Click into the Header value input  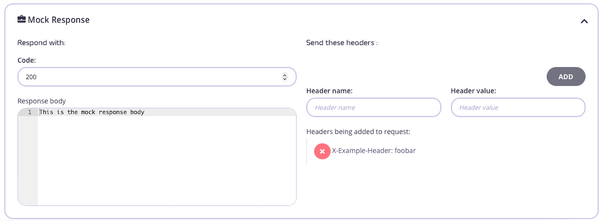point(518,108)
